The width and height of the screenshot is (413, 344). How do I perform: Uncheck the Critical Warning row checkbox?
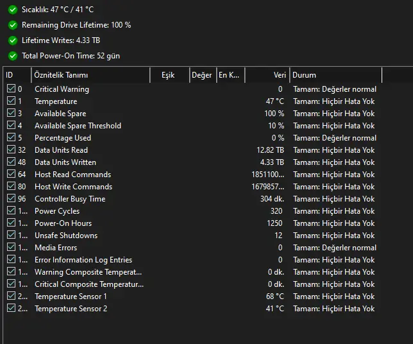[x=11, y=89]
